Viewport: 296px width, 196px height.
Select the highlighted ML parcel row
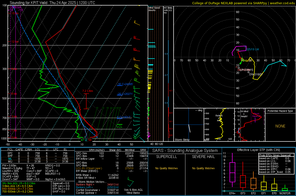pos(37,159)
